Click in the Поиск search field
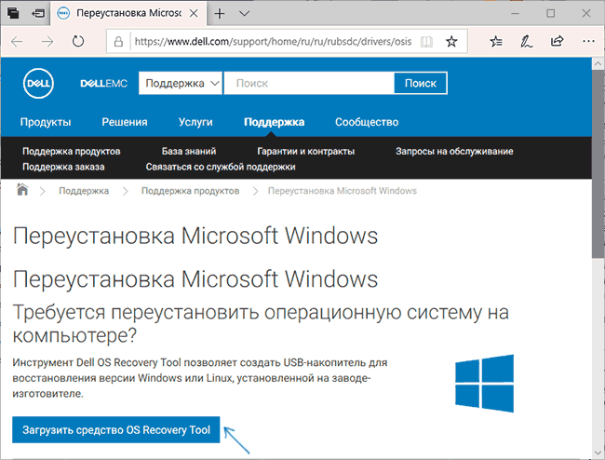Image resolution: width=605 pixels, height=460 pixels. click(309, 83)
